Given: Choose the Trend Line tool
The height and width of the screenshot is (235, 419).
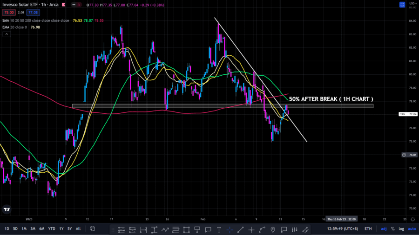Looking at the screenshot, I should 241,230.
